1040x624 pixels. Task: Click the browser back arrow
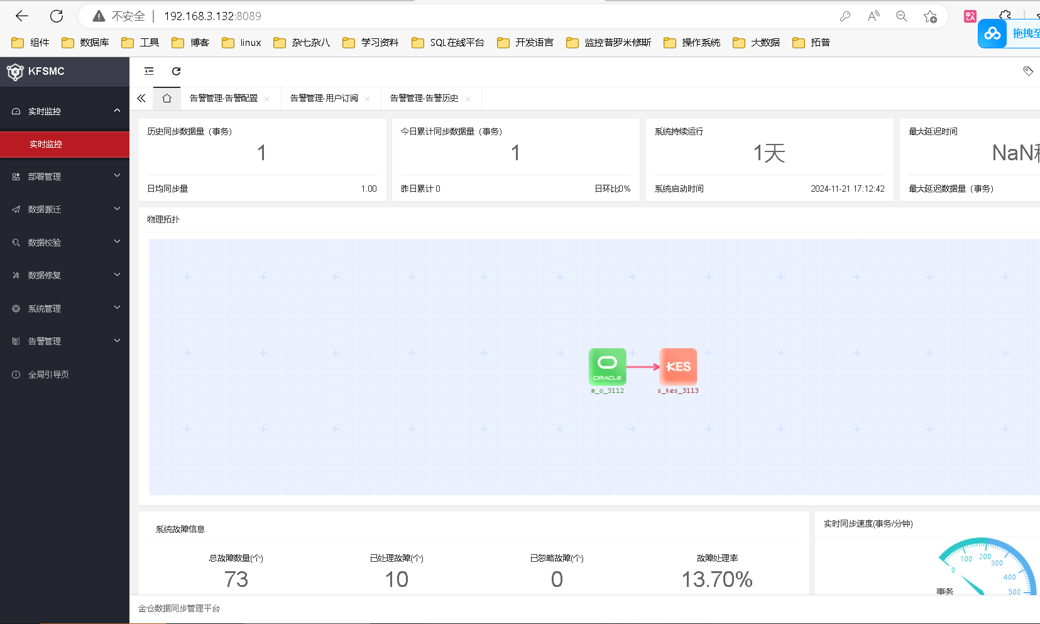click(x=22, y=16)
